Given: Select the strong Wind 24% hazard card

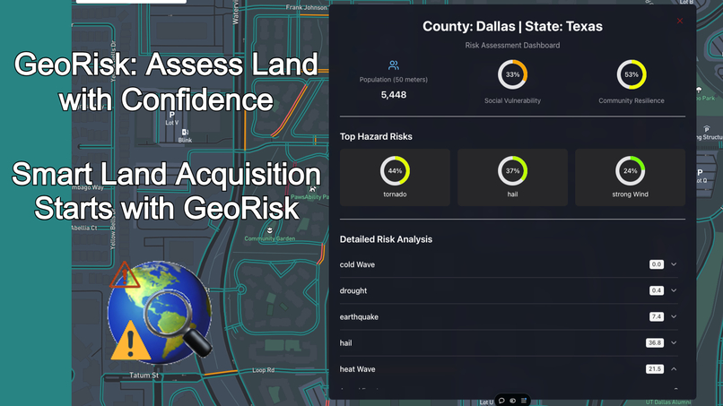Looking at the screenshot, I should point(630,177).
